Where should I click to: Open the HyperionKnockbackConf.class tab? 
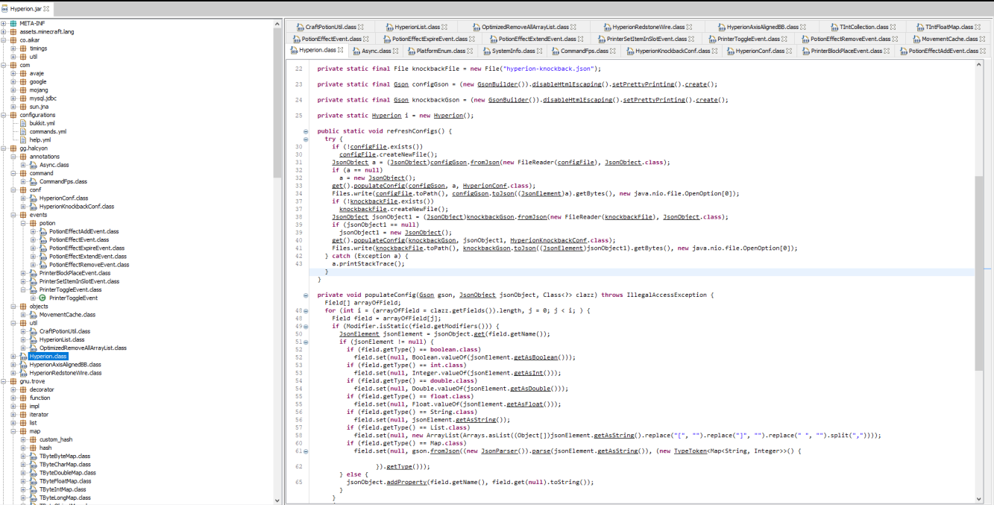[673, 51]
